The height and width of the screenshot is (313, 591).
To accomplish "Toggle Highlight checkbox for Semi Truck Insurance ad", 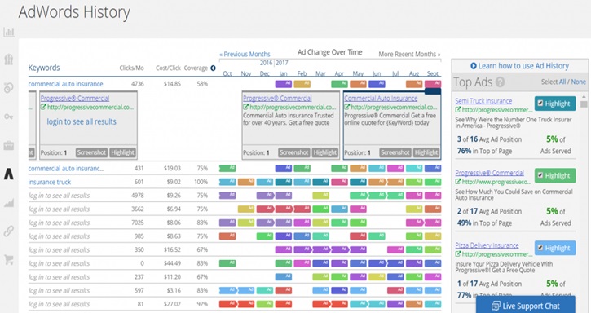I will tap(540, 104).
